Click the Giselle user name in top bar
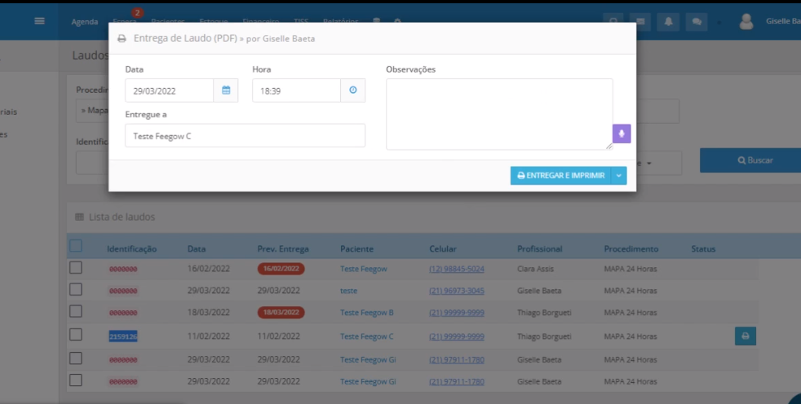The image size is (801, 404). pyautogui.click(x=783, y=21)
